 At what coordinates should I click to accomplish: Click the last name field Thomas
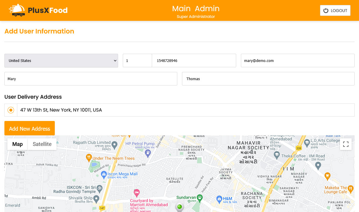click(268, 79)
